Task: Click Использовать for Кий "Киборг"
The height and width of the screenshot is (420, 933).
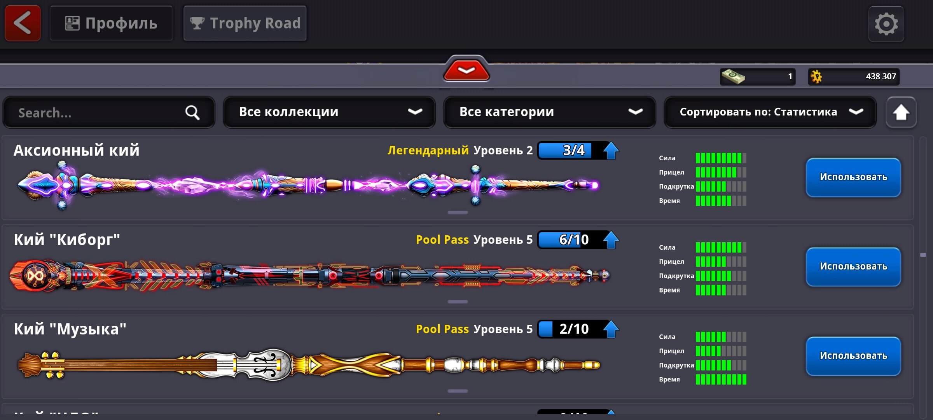Action: pyautogui.click(x=853, y=267)
